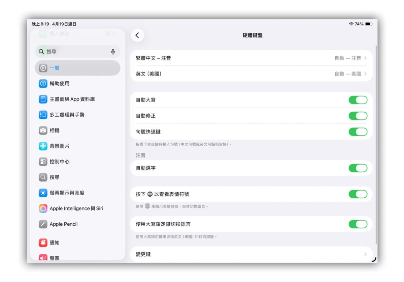Screen dimensions: 404x282
Task: Click the 按兩下空白鍵將輸入句號 description
Action: [x=184, y=144]
